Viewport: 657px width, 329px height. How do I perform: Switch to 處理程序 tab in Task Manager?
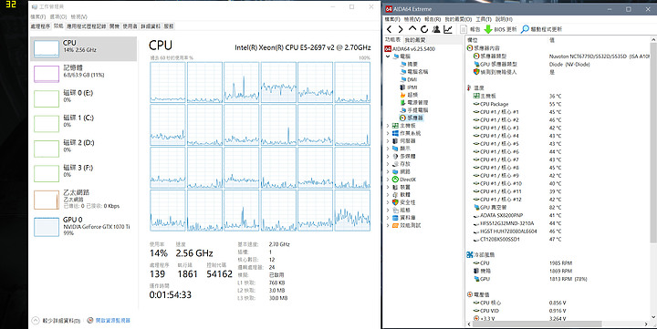coord(40,26)
